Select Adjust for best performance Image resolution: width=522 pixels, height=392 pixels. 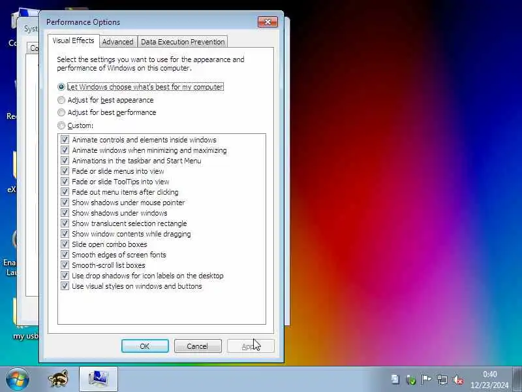point(107,112)
